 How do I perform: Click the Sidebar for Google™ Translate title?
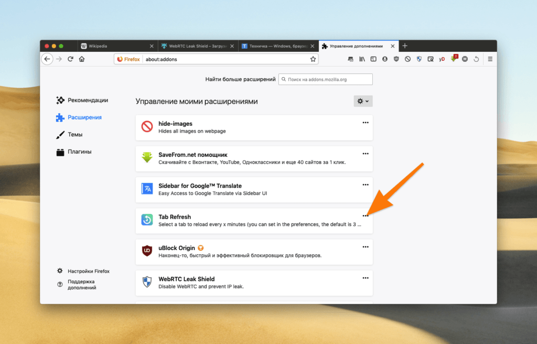pyautogui.click(x=200, y=186)
